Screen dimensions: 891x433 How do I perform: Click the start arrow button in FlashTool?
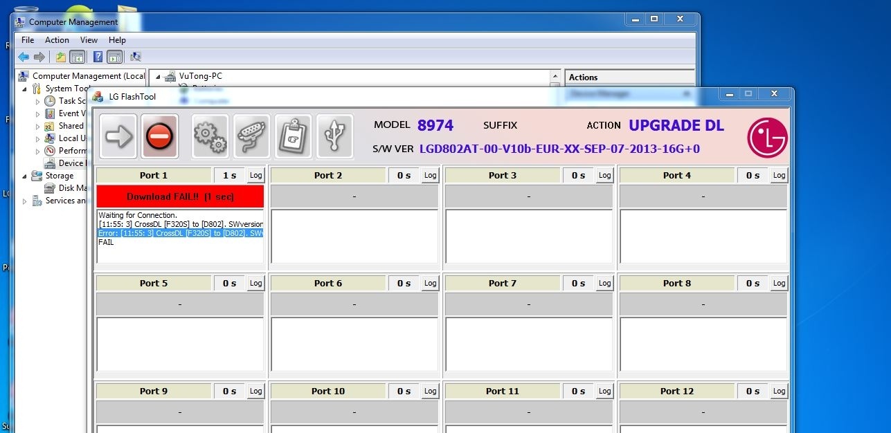(x=118, y=136)
